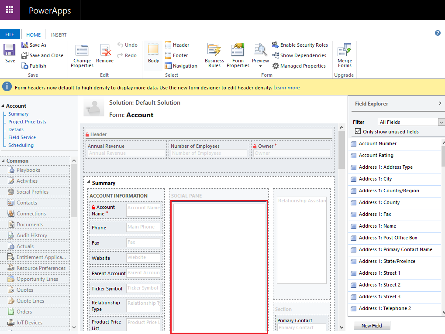Screen dimensions: 445x334
Task: Go to Scheduling section link
Action: click(21, 145)
